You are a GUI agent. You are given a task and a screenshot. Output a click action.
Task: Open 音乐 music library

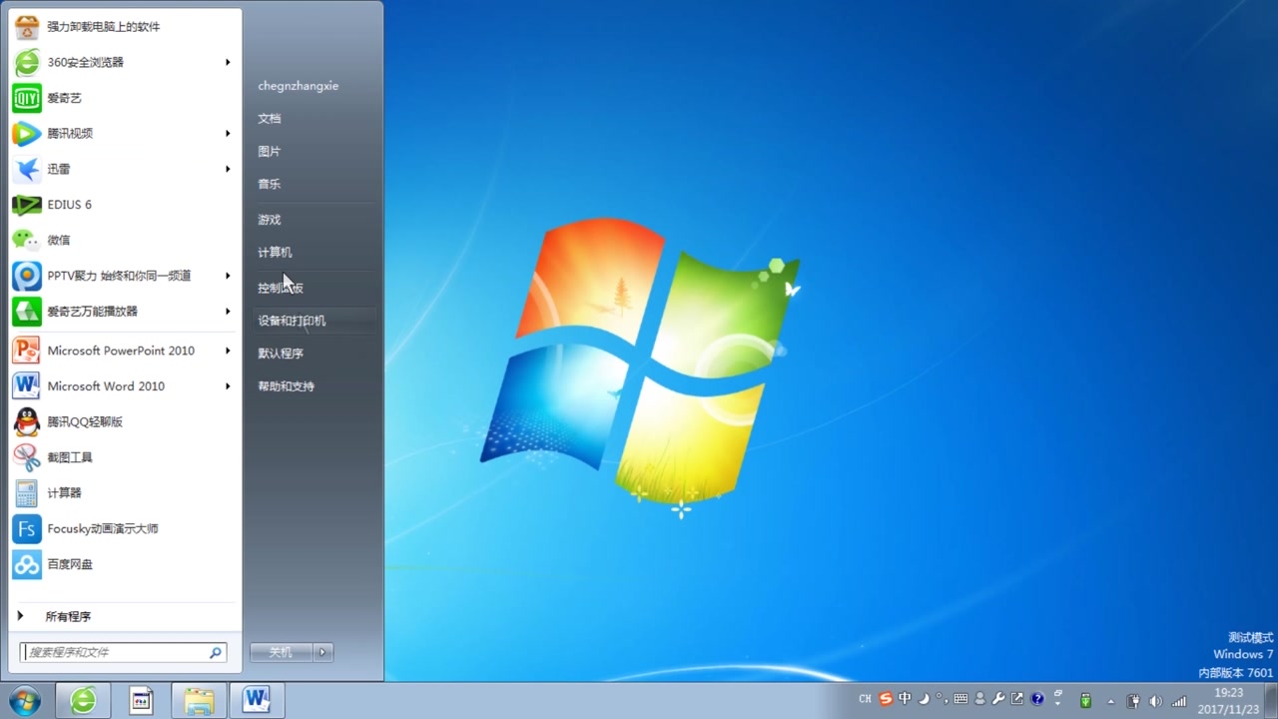(270, 185)
